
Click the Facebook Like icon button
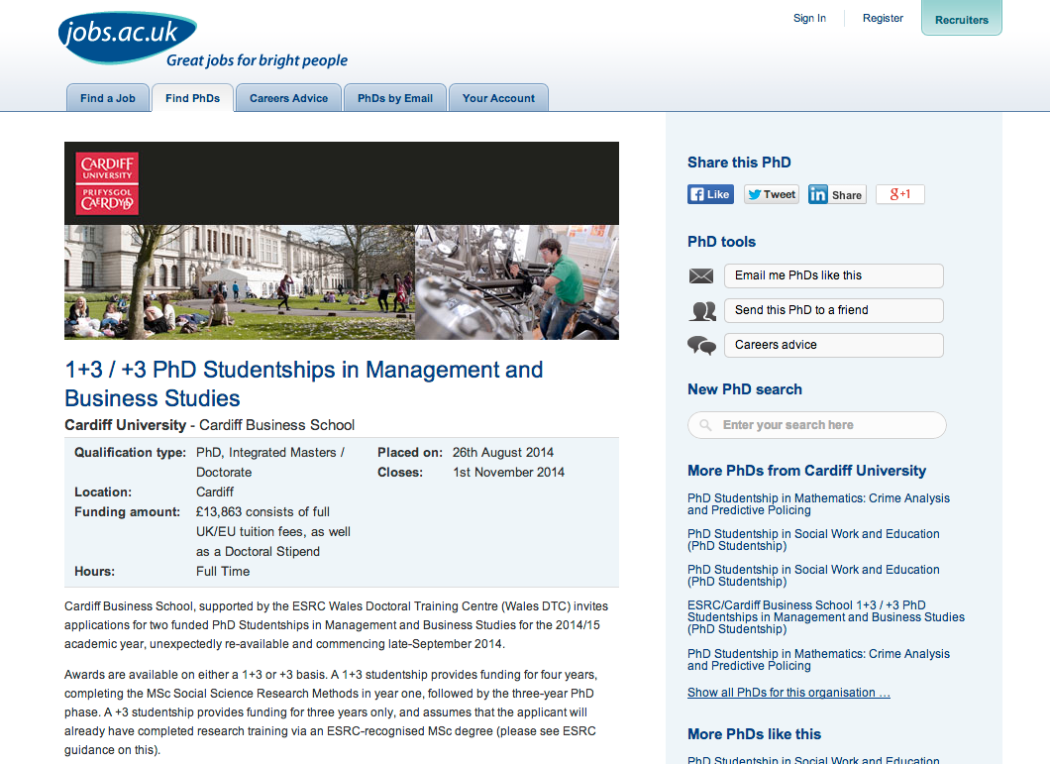pos(710,194)
